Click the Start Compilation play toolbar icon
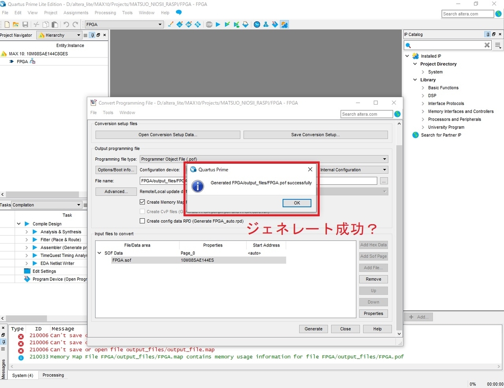504x388 pixels. click(218, 24)
